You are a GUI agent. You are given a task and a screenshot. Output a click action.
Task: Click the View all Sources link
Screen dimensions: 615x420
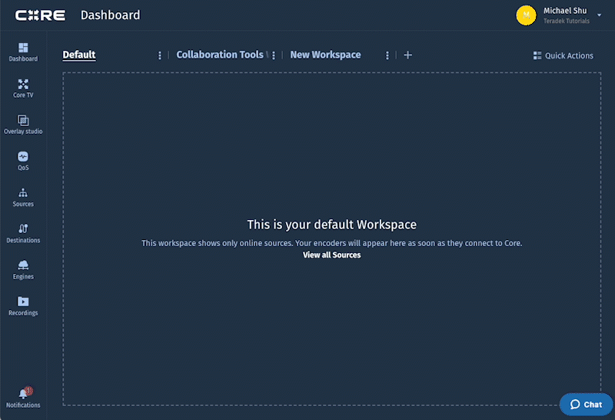(x=331, y=255)
